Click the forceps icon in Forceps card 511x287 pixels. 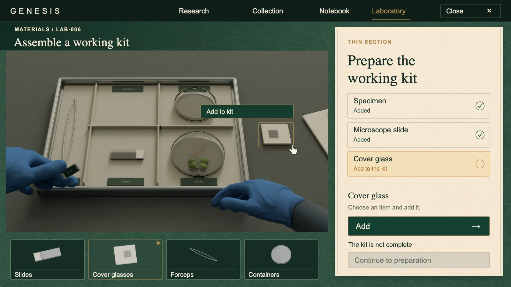click(203, 254)
